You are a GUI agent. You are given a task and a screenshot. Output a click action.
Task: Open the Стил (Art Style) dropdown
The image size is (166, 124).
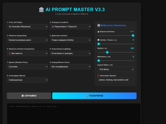click(27, 27)
